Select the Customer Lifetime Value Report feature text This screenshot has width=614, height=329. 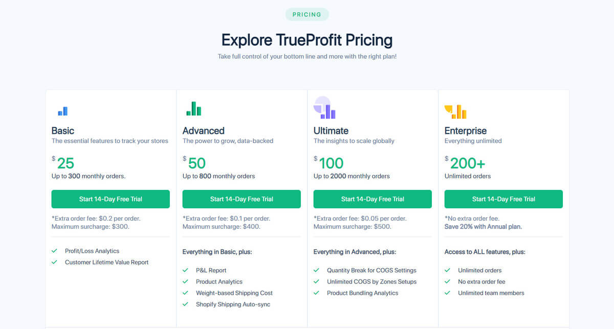(107, 262)
